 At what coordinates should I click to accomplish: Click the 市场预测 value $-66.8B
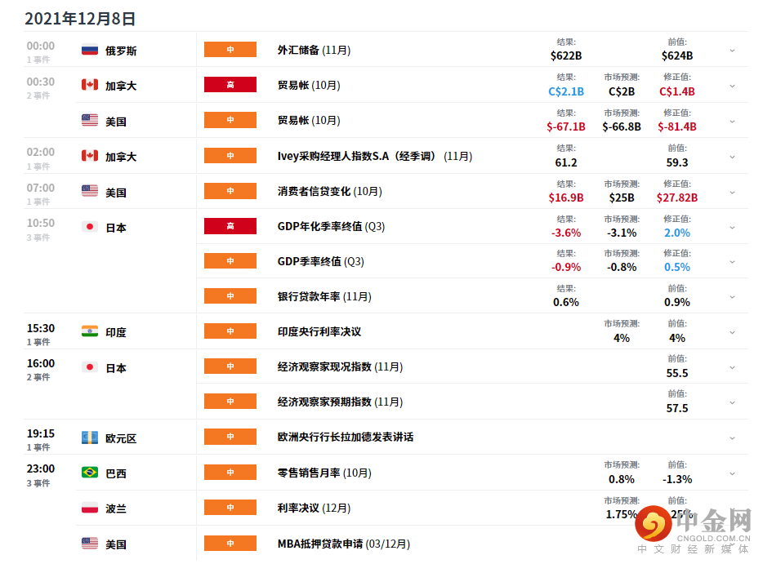[622, 127]
